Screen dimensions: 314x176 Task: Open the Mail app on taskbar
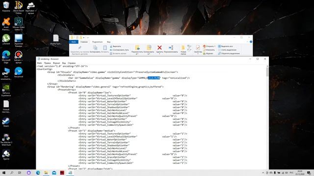(x=54, y=173)
